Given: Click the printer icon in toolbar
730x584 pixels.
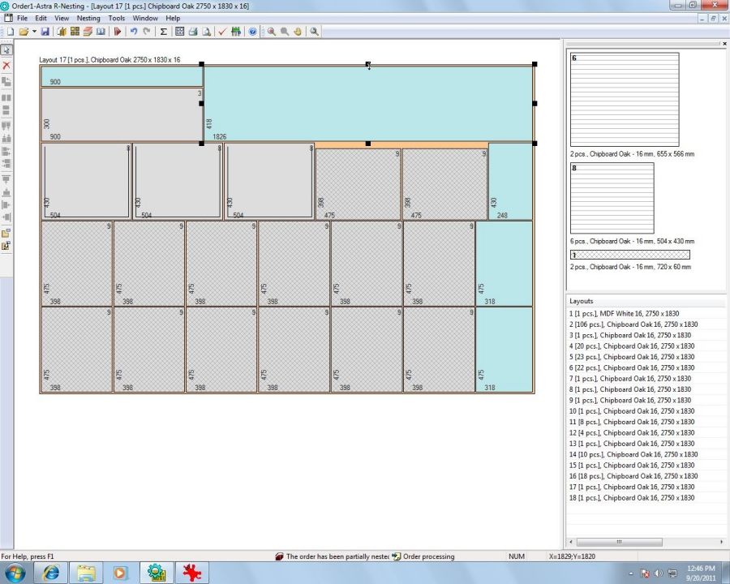Looking at the screenshot, I should (x=193, y=32).
